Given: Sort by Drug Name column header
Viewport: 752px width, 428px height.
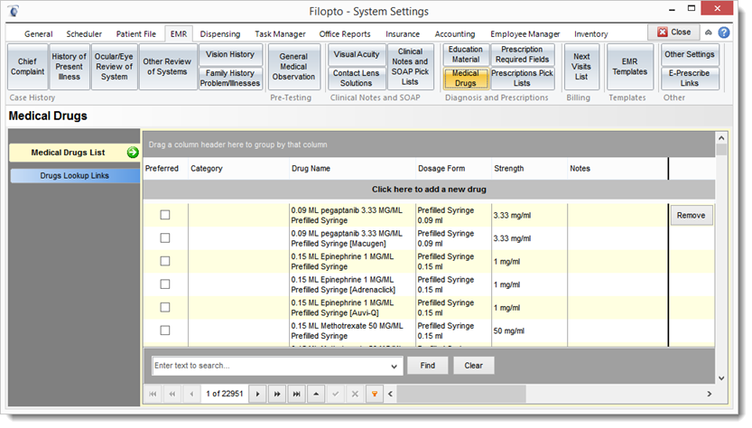Looking at the screenshot, I should tap(352, 169).
